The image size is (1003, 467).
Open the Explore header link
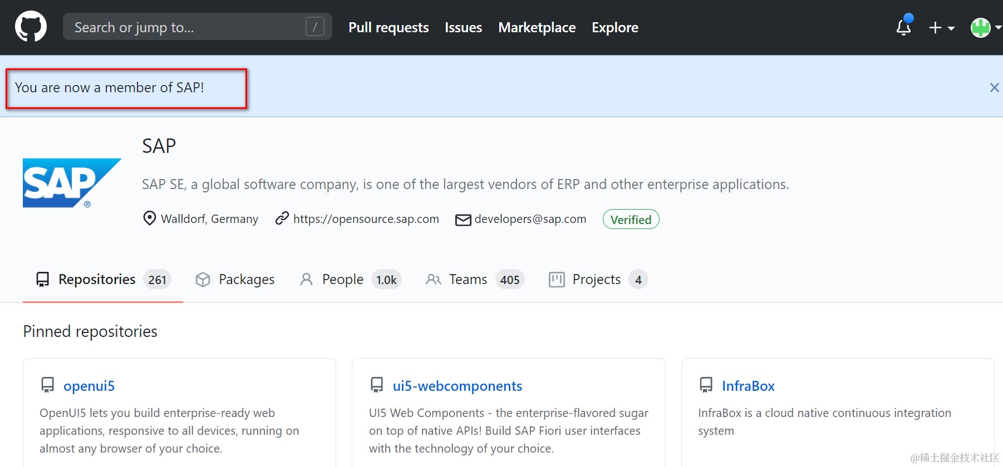click(615, 27)
